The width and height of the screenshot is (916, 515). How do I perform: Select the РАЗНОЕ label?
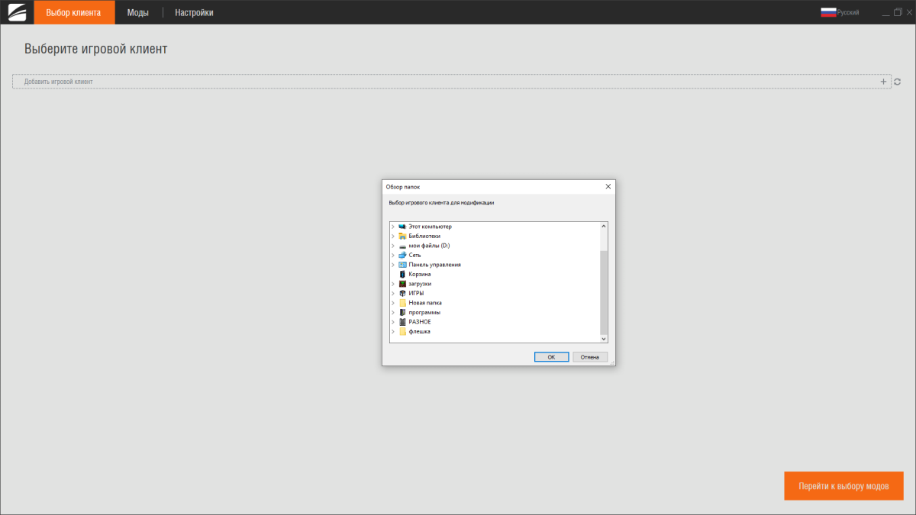420,322
